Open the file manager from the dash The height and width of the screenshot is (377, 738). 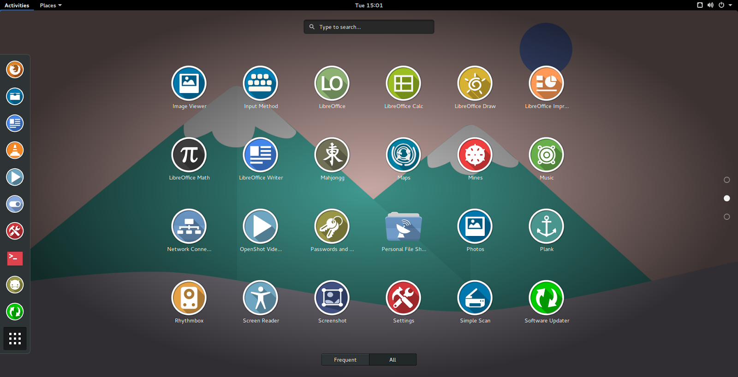coord(15,96)
